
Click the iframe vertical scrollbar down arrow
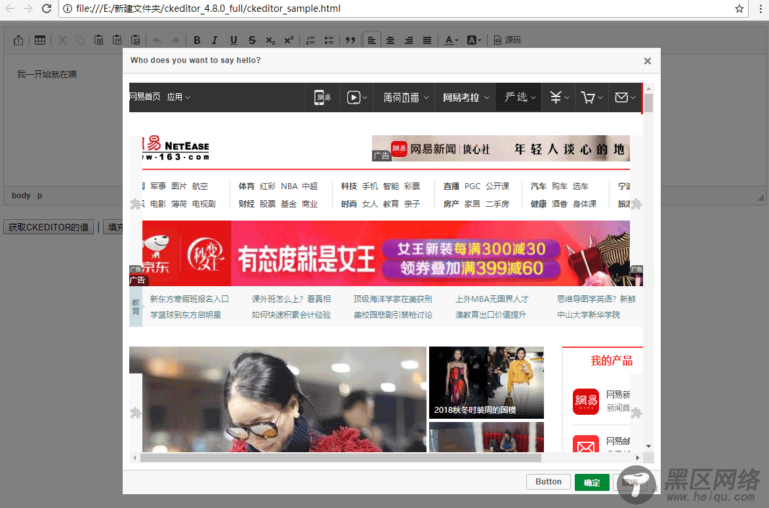(648, 446)
